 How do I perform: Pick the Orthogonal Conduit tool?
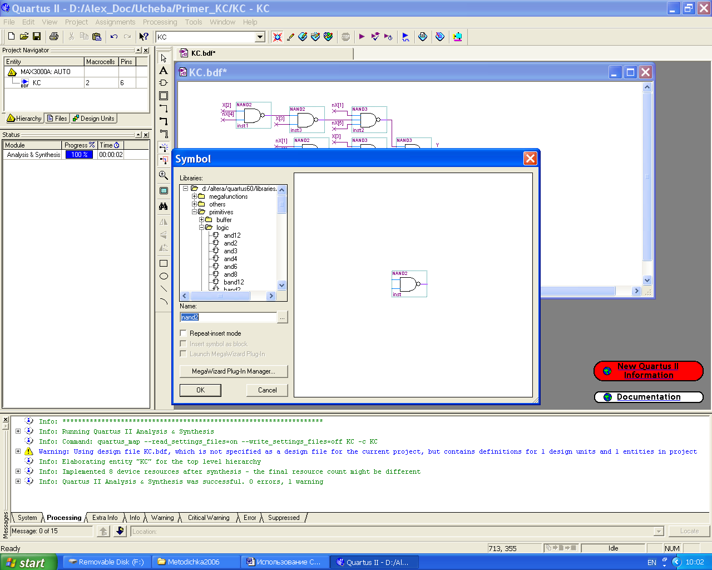point(164,134)
